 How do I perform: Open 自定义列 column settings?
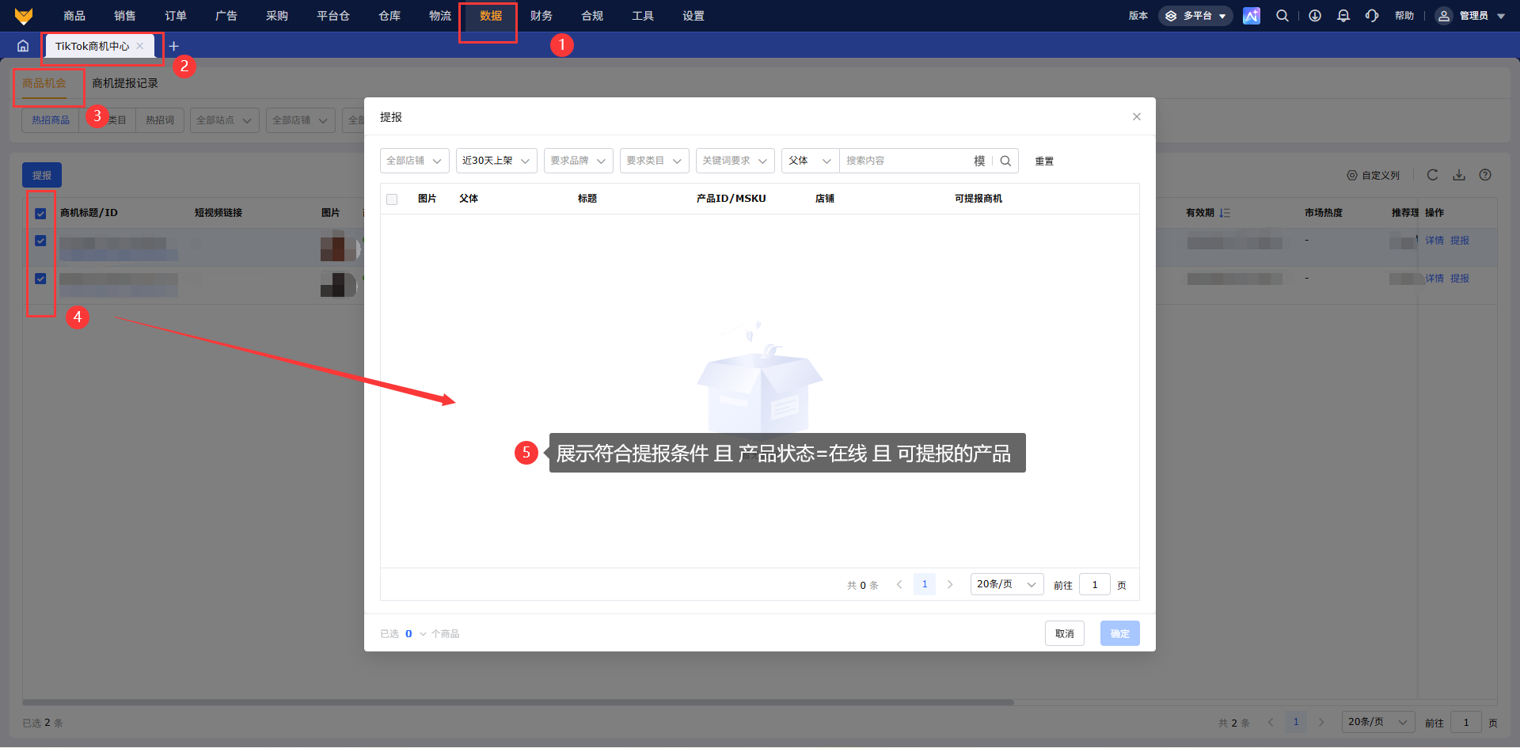(1374, 176)
